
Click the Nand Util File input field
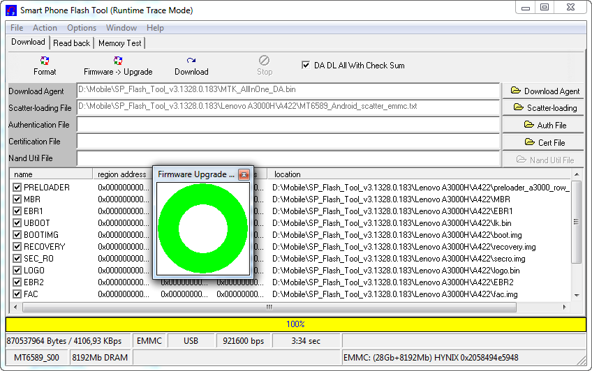coord(288,158)
